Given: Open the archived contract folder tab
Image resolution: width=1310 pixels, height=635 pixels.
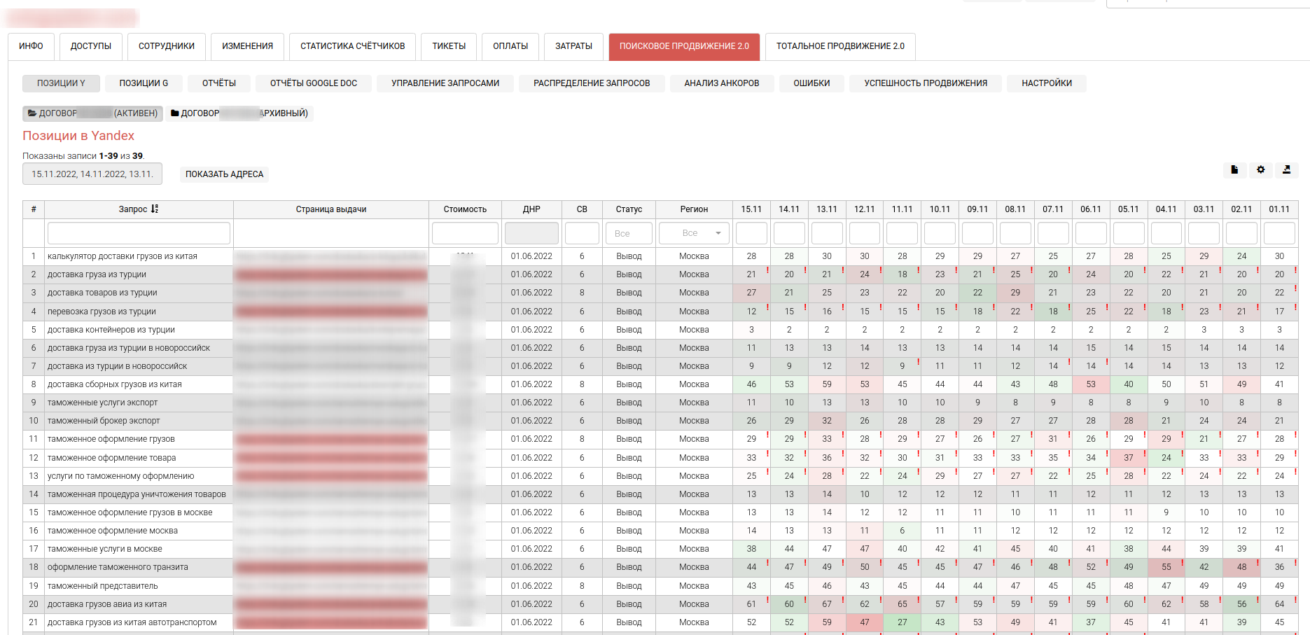Looking at the screenshot, I should point(239,113).
